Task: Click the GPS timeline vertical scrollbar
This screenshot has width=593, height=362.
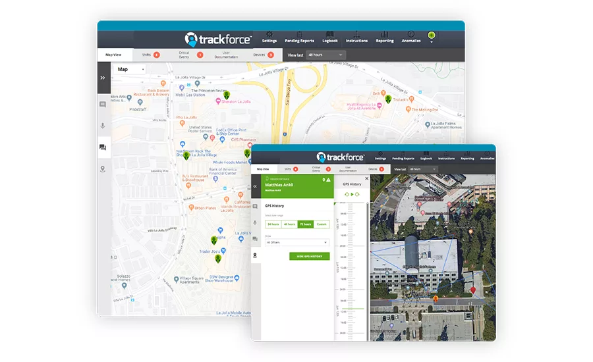Action: 368,271
